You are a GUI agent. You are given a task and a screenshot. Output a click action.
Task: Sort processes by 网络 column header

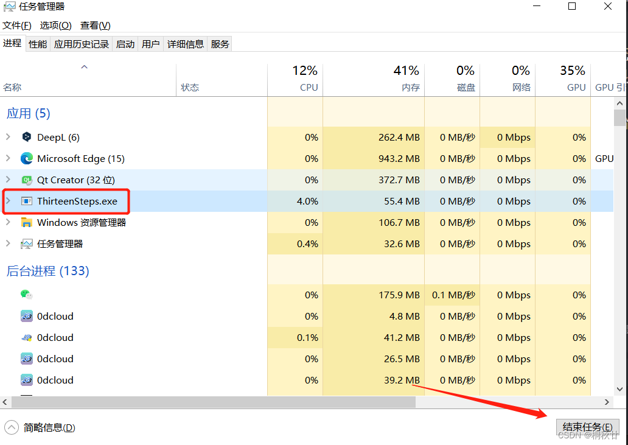point(508,80)
